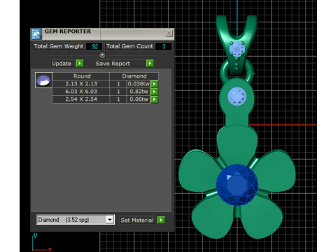Click the material dropdown arrow button

[x=109, y=220]
